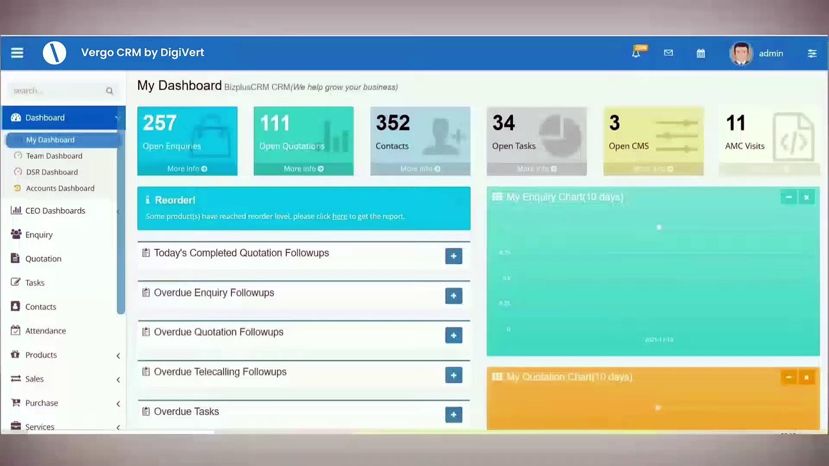Expand Overdue Telecalling Followups panel
The height and width of the screenshot is (466, 829).
coord(453,375)
